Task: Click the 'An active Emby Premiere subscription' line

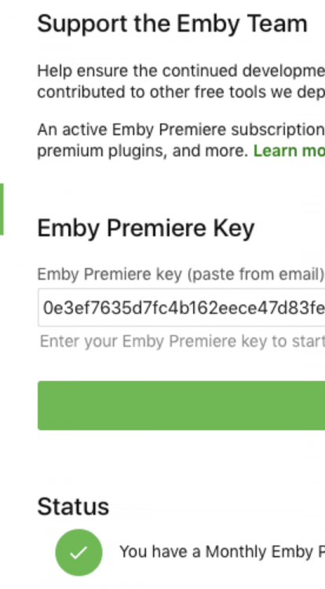Action: tap(181, 130)
